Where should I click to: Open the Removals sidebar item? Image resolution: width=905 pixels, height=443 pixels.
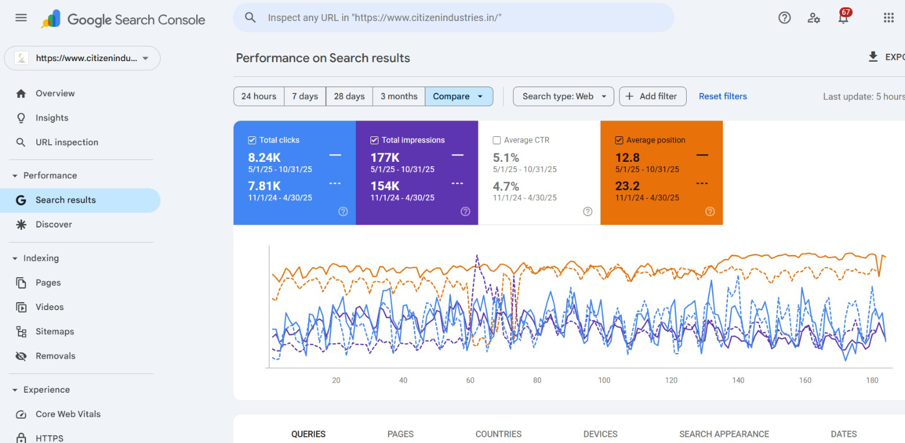80,356
